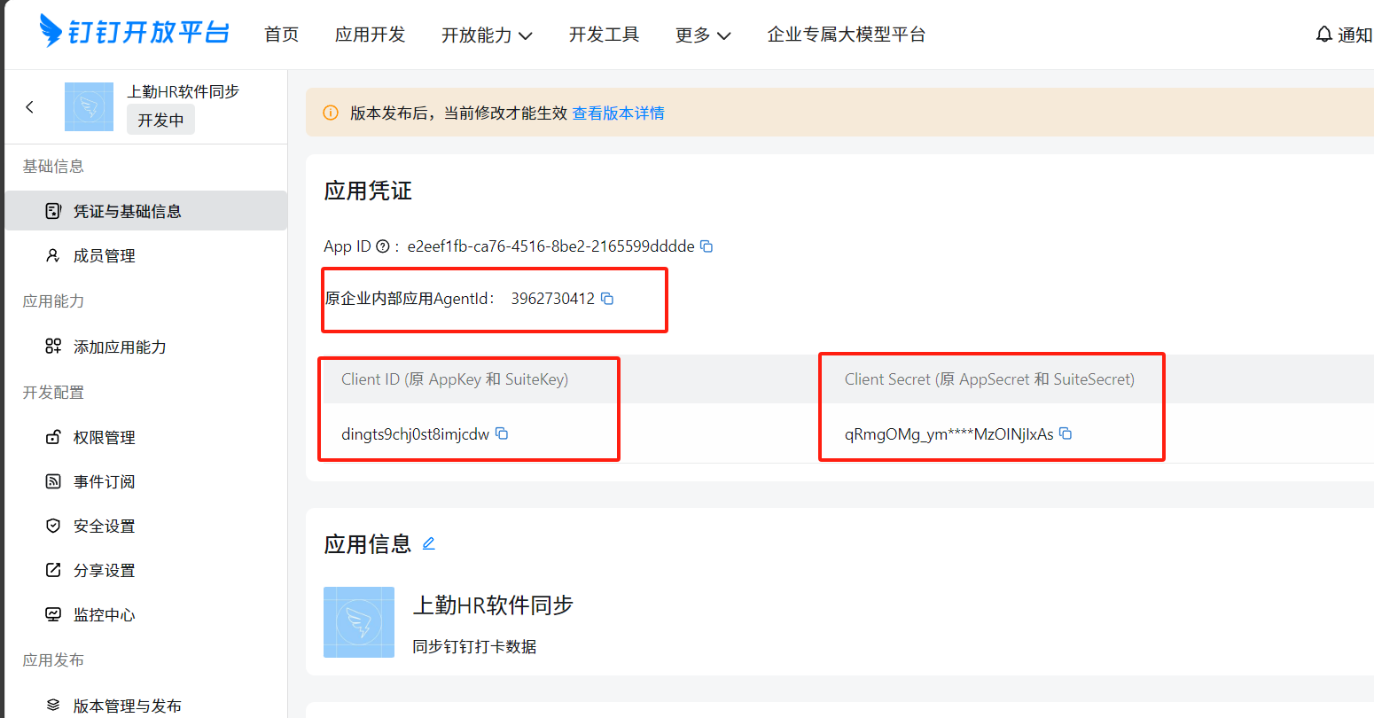Click the 权限管理 lock icon
Viewport: 1374px width, 718px height.
pos(53,437)
